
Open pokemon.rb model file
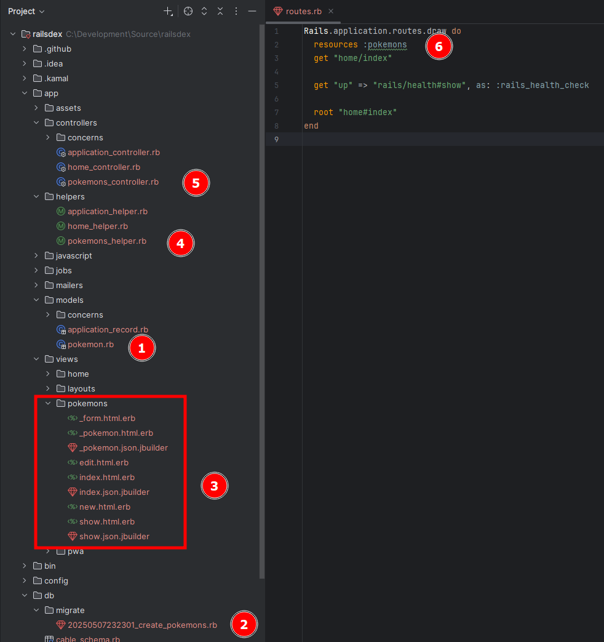(x=90, y=344)
